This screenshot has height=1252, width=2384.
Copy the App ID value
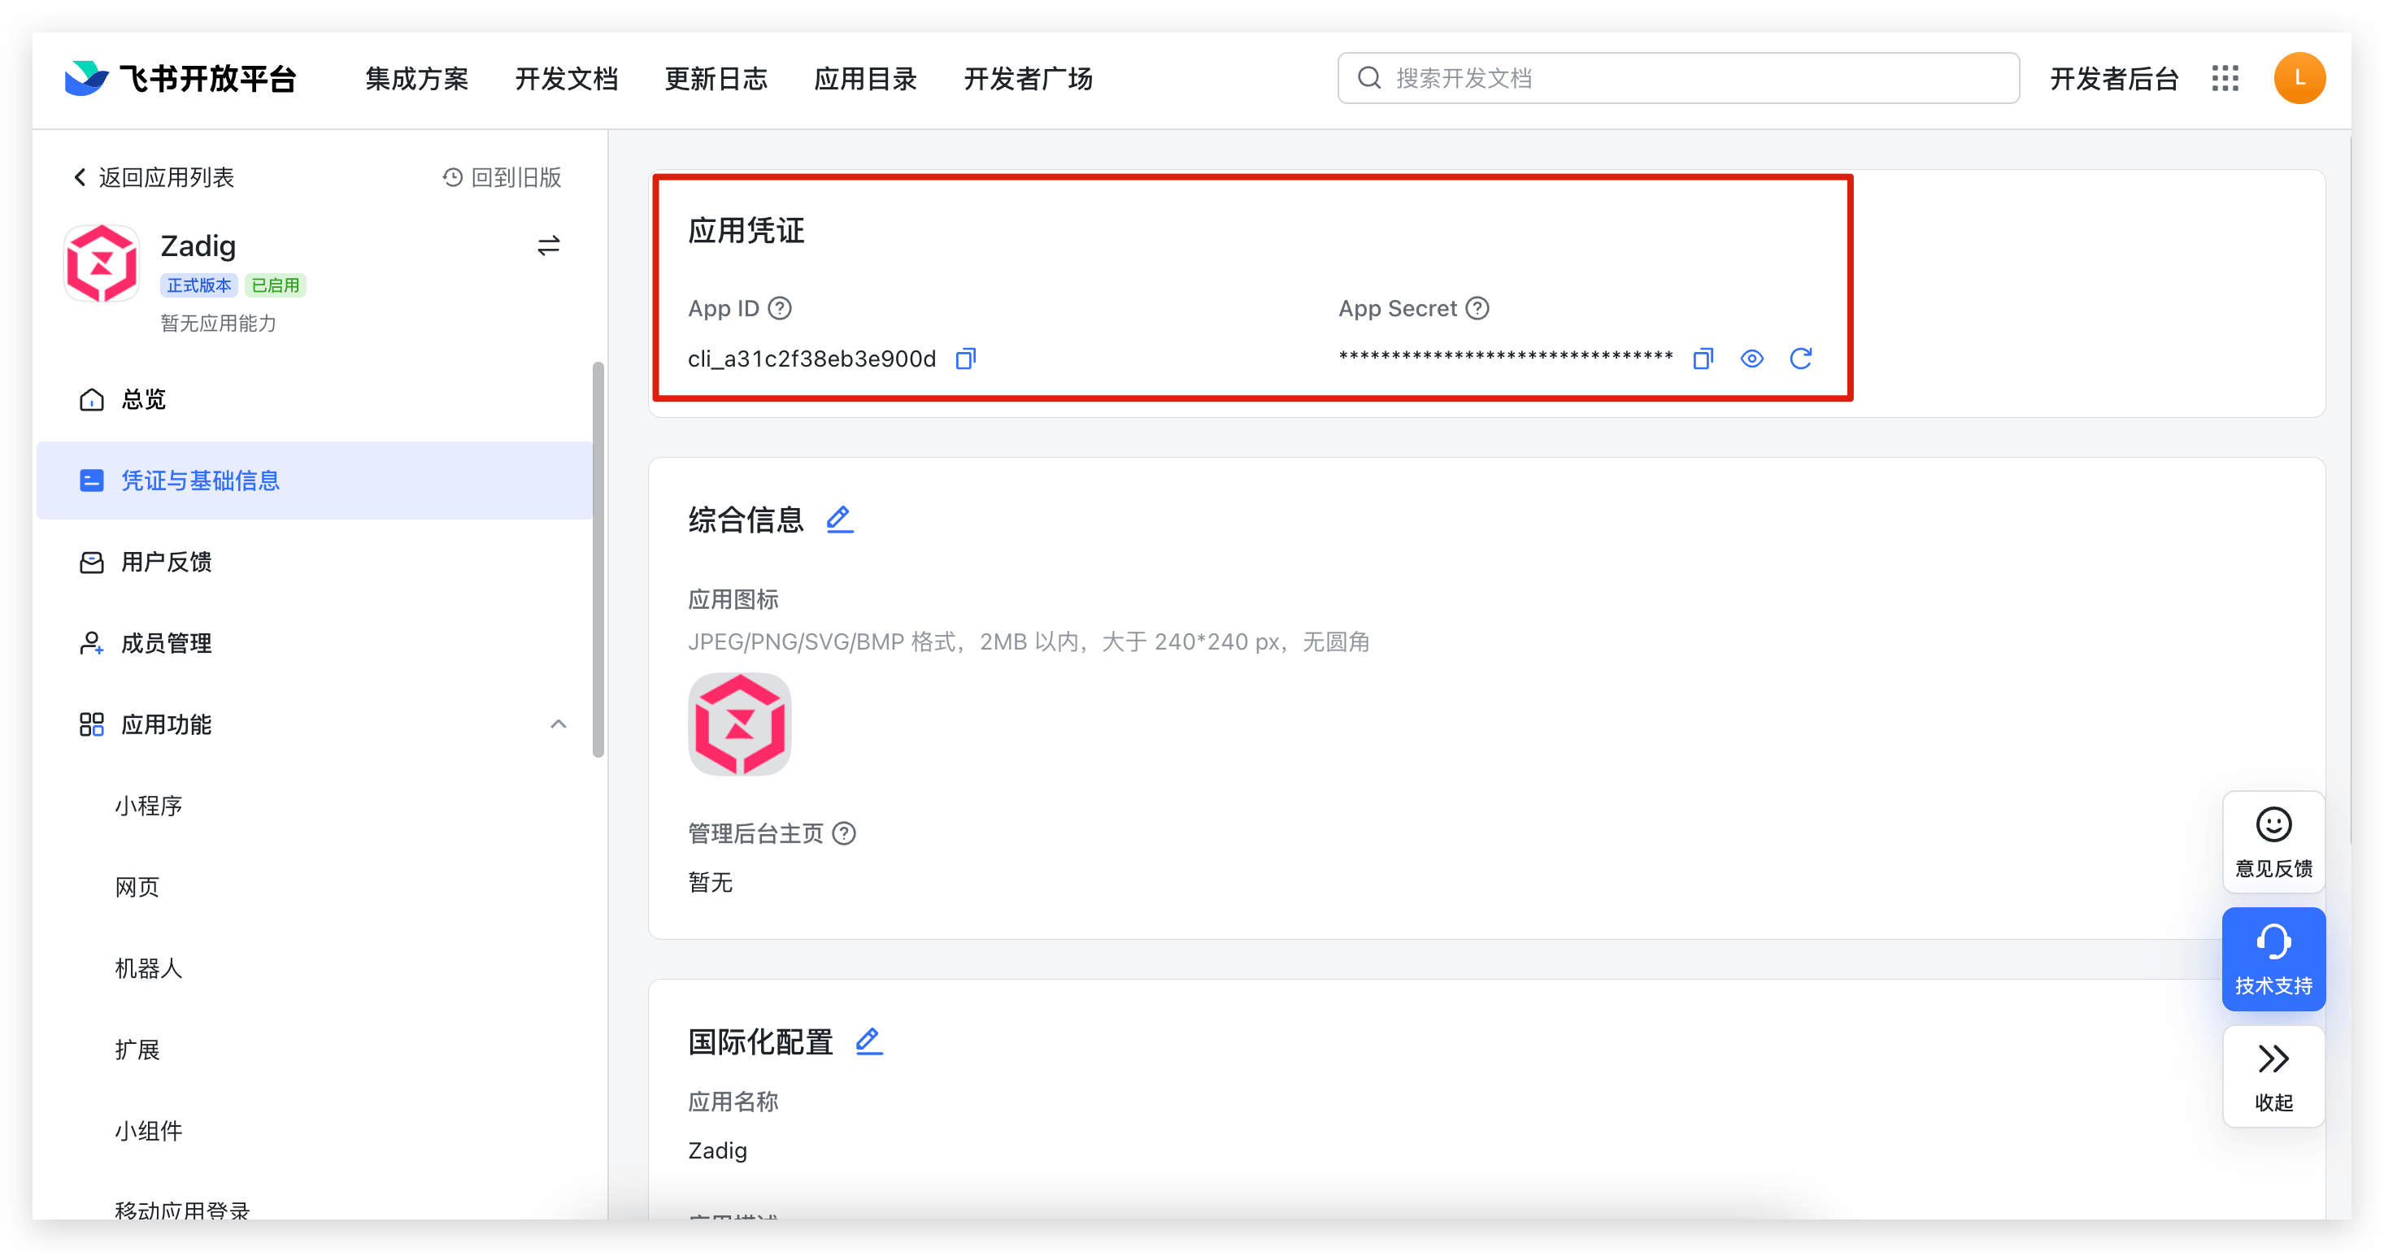coord(965,359)
